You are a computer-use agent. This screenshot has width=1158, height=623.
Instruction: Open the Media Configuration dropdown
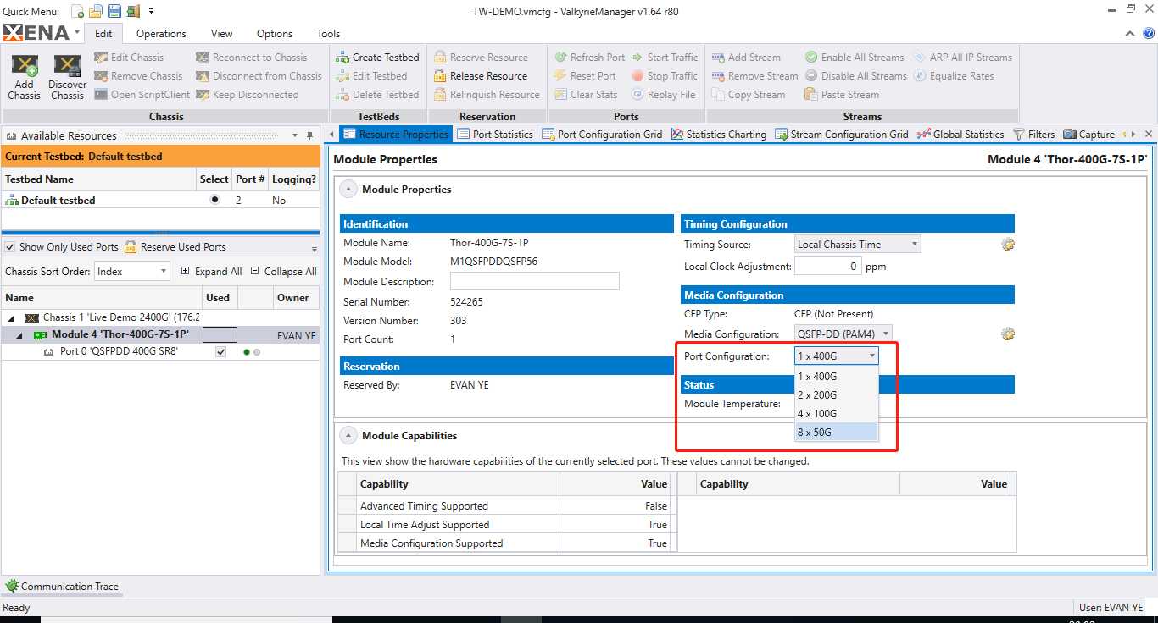tap(843, 334)
